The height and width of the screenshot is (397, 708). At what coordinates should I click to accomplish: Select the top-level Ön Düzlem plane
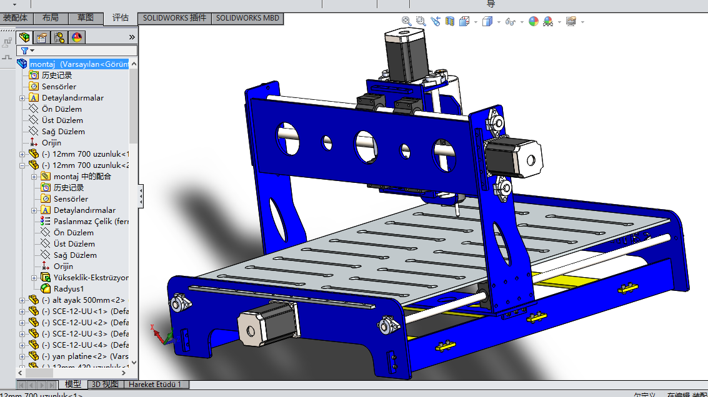click(x=62, y=109)
